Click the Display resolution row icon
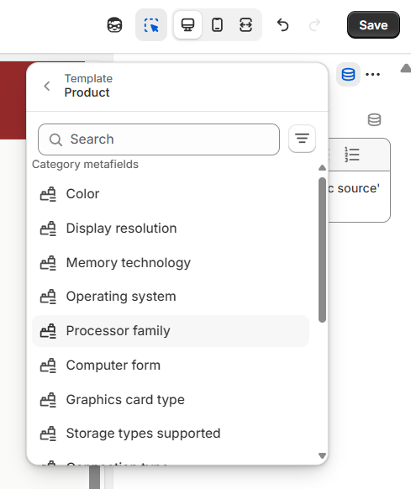Viewport: 411px width, 489px height. pyautogui.click(x=48, y=229)
